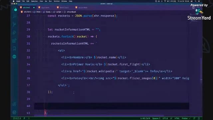Screen dimensions: 213x120
Task: Click the notifications bell in status bar
Action: pyautogui.click(x=199, y=118)
